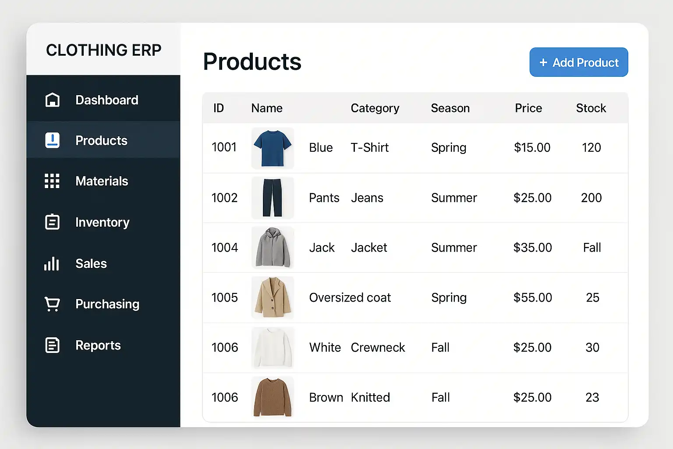Click the stock value 200

[592, 198]
